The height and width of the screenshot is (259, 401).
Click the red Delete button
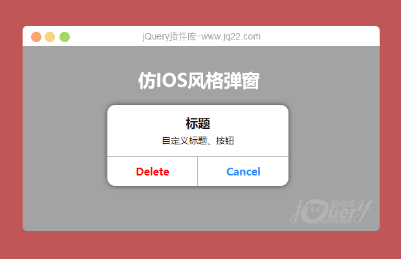(x=153, y=172)
